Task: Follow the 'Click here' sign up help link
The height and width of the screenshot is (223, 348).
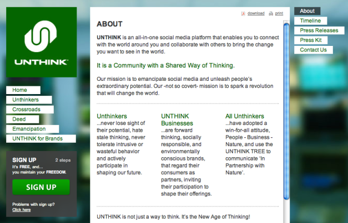Action: [22, 210]
